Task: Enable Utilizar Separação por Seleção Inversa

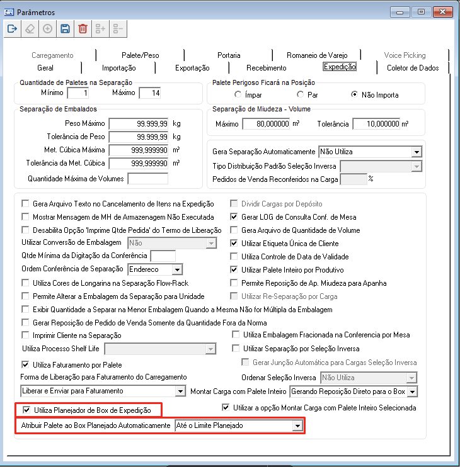Action: [x=236, y=348]
